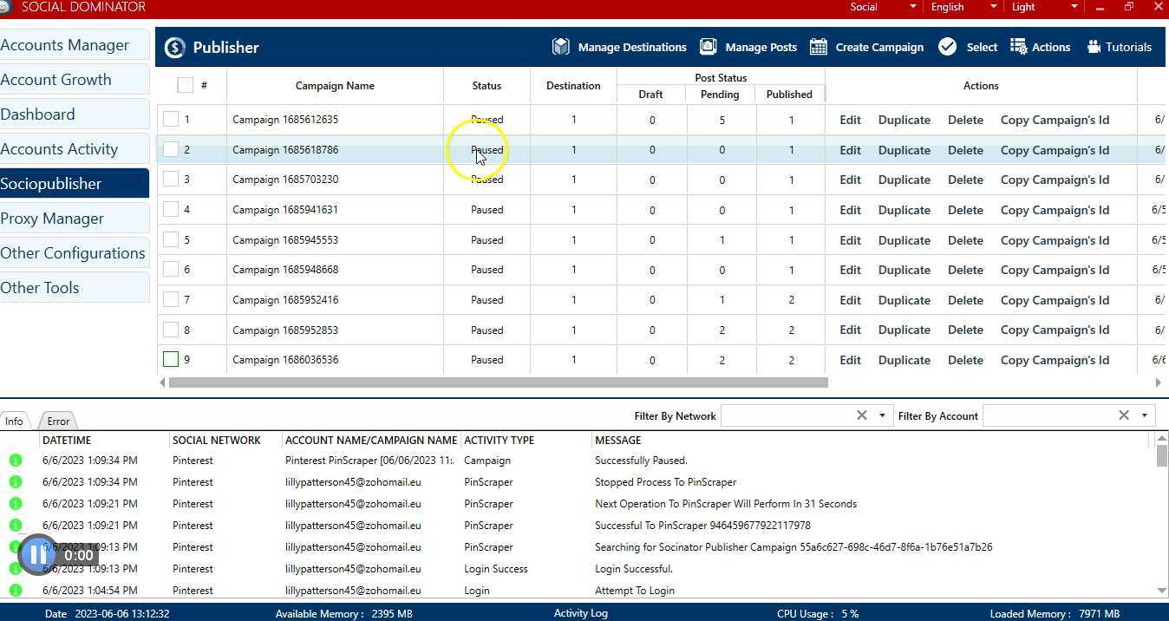Click the Manage Posts icon

[x=708, y=47]
